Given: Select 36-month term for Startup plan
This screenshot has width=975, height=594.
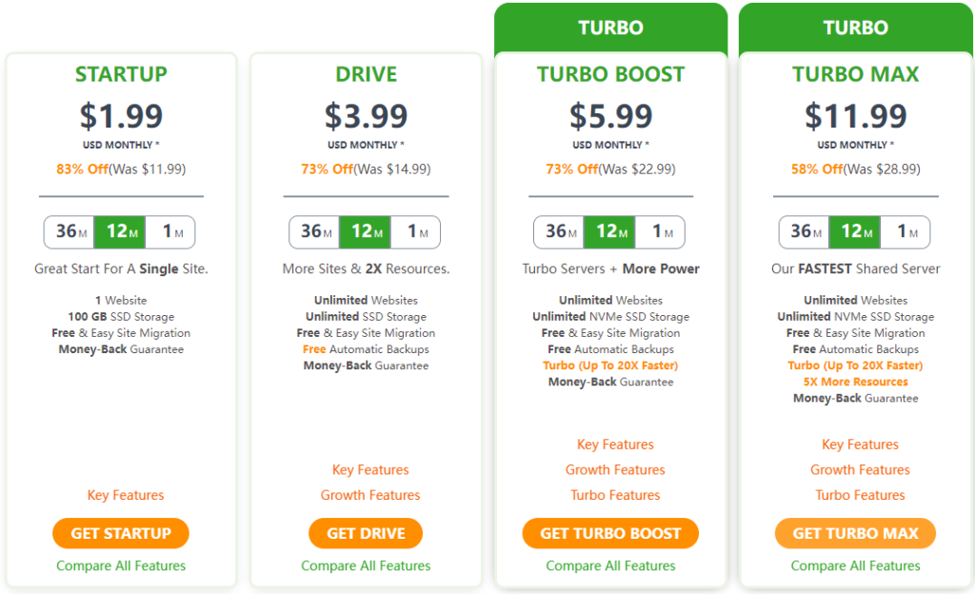Looking at the screenshot, I should click(x=70, y=231).
